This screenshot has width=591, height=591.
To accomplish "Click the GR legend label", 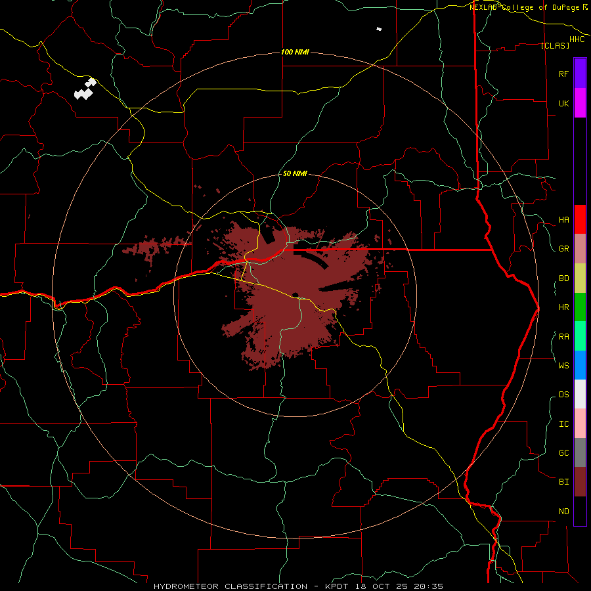I will point(563,249).
